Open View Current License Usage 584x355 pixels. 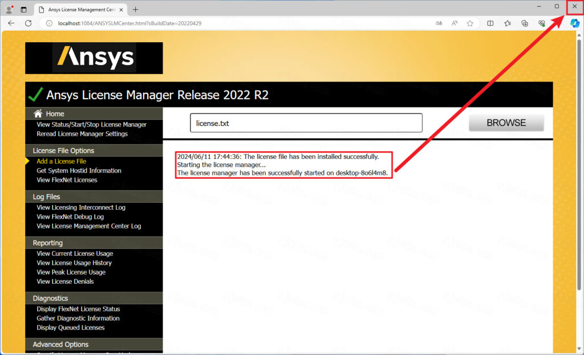coord(75,254)
